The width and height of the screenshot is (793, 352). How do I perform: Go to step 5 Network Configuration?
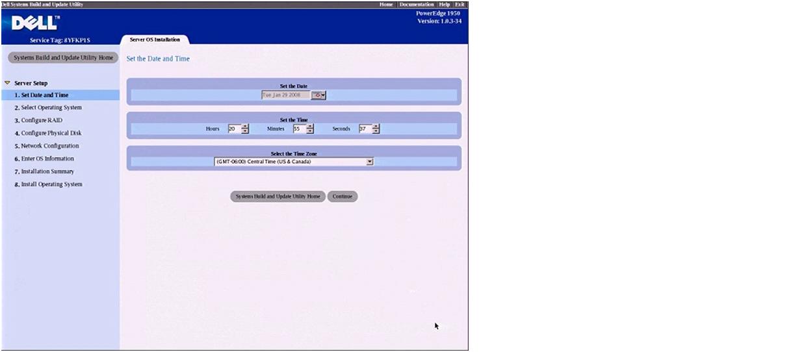click(x=46, y=146)
